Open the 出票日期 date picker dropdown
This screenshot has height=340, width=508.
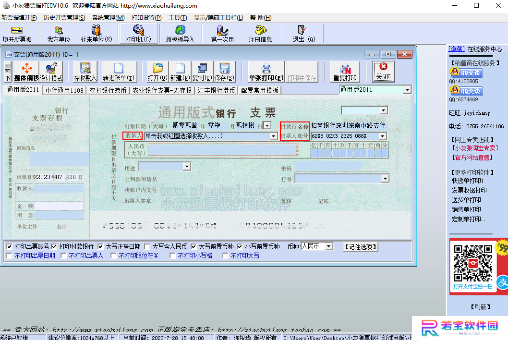[267, 125]
